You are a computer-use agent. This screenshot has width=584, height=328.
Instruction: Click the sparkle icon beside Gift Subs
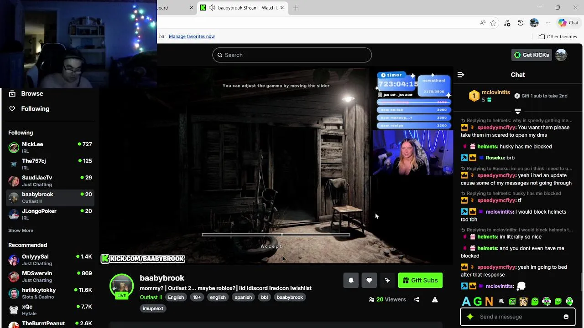pyautogui.click(x=387, y=281)
